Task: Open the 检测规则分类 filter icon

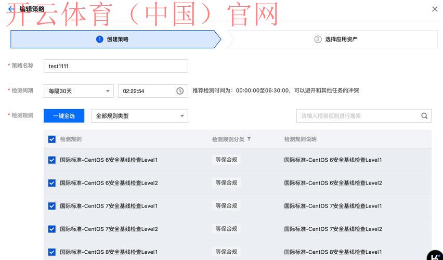Action: coord(249,139)
